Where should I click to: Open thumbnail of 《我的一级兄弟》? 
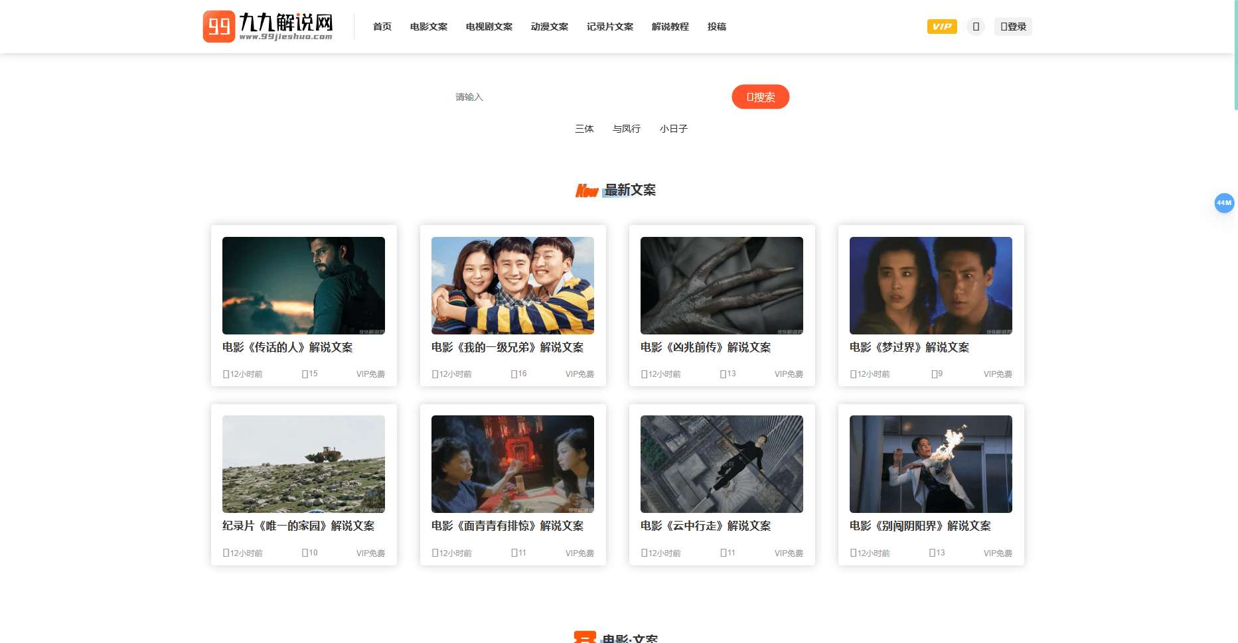coord(512,285)
